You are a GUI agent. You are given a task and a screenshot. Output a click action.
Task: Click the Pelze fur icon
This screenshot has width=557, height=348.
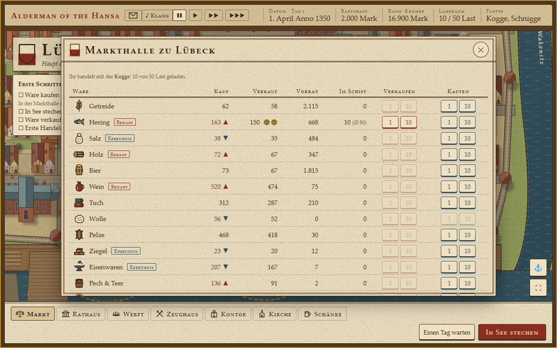[79, 235]
